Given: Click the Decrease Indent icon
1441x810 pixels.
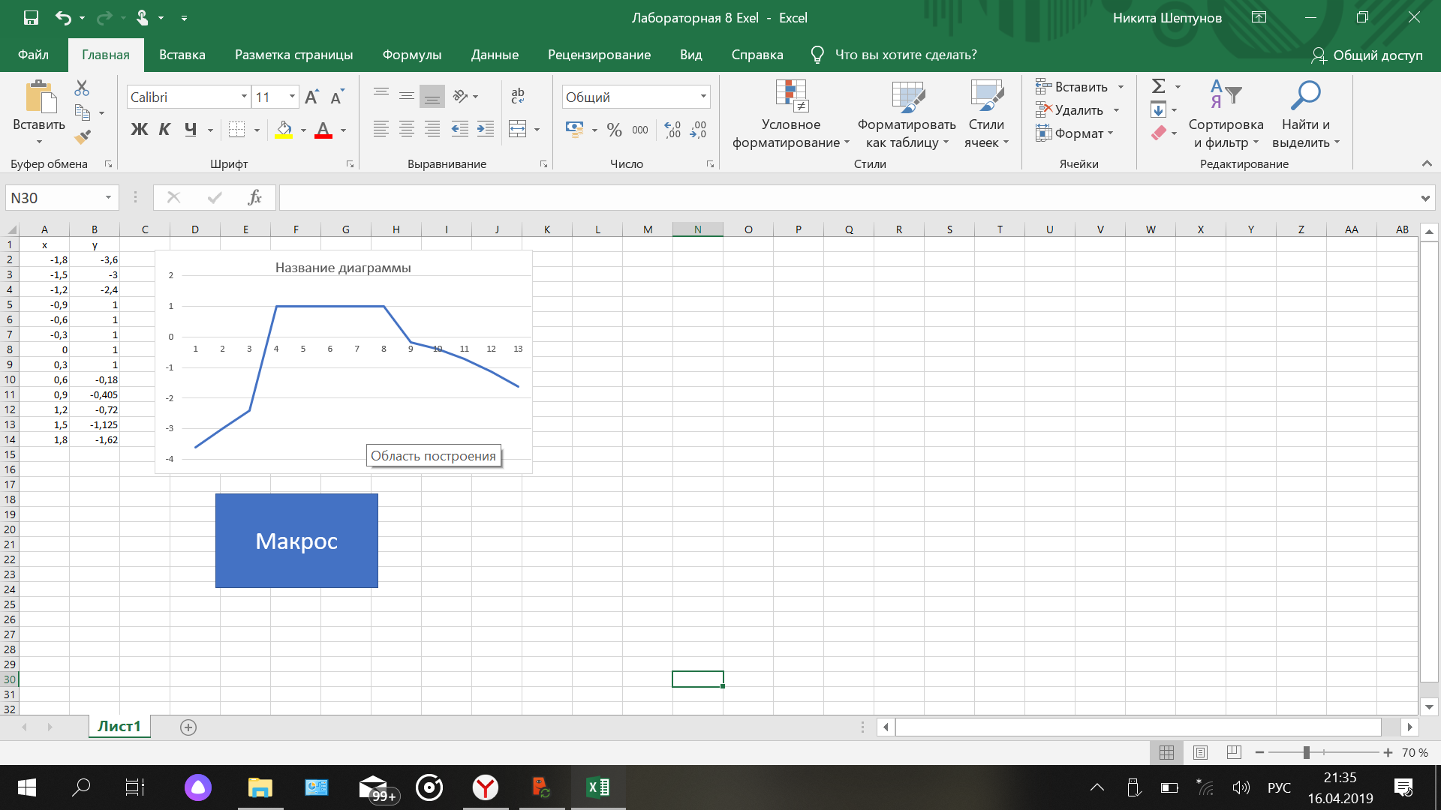Looking at the screenshot, I should pyautogui.click(x=459, y=129).
